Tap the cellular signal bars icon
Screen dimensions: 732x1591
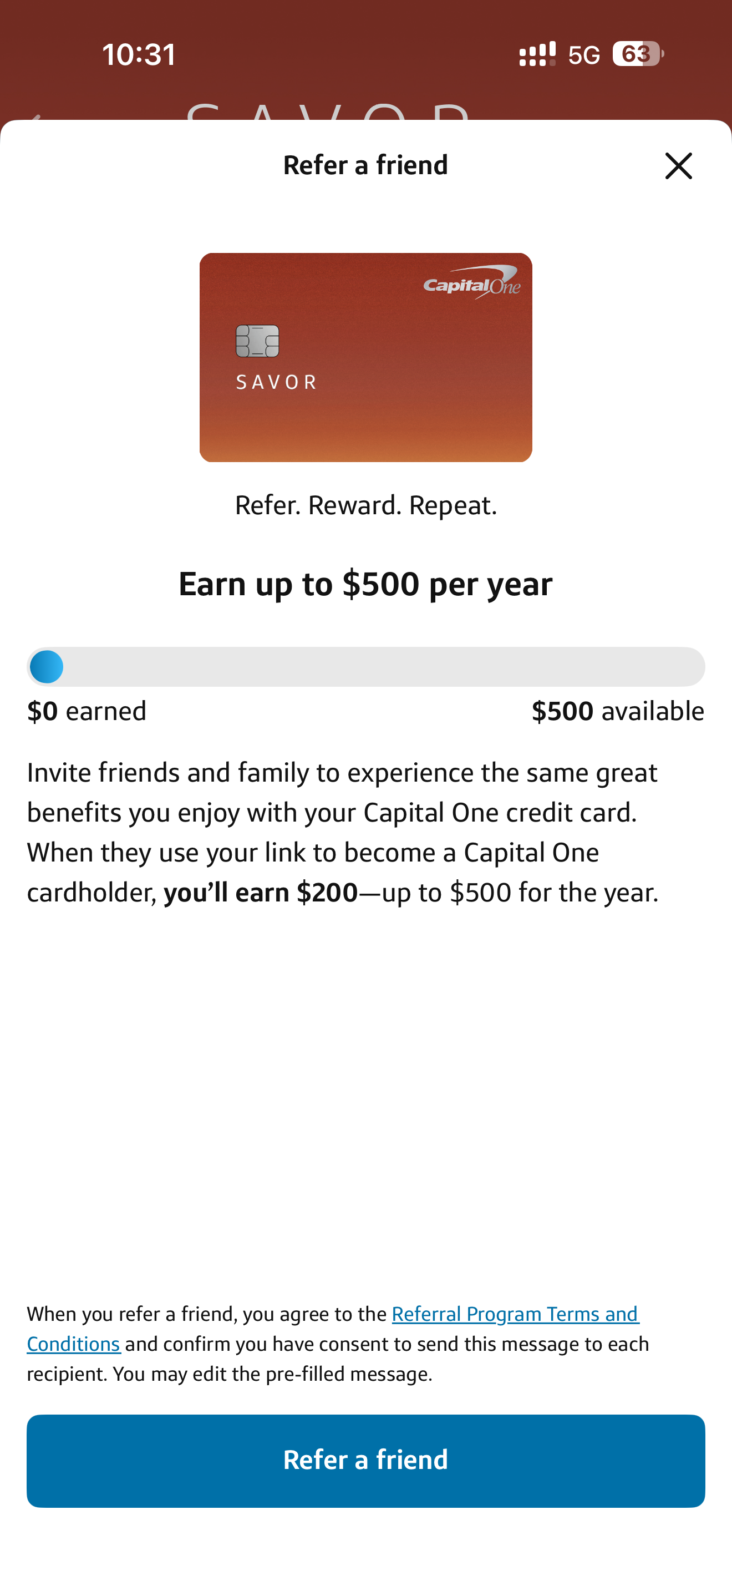537,54
